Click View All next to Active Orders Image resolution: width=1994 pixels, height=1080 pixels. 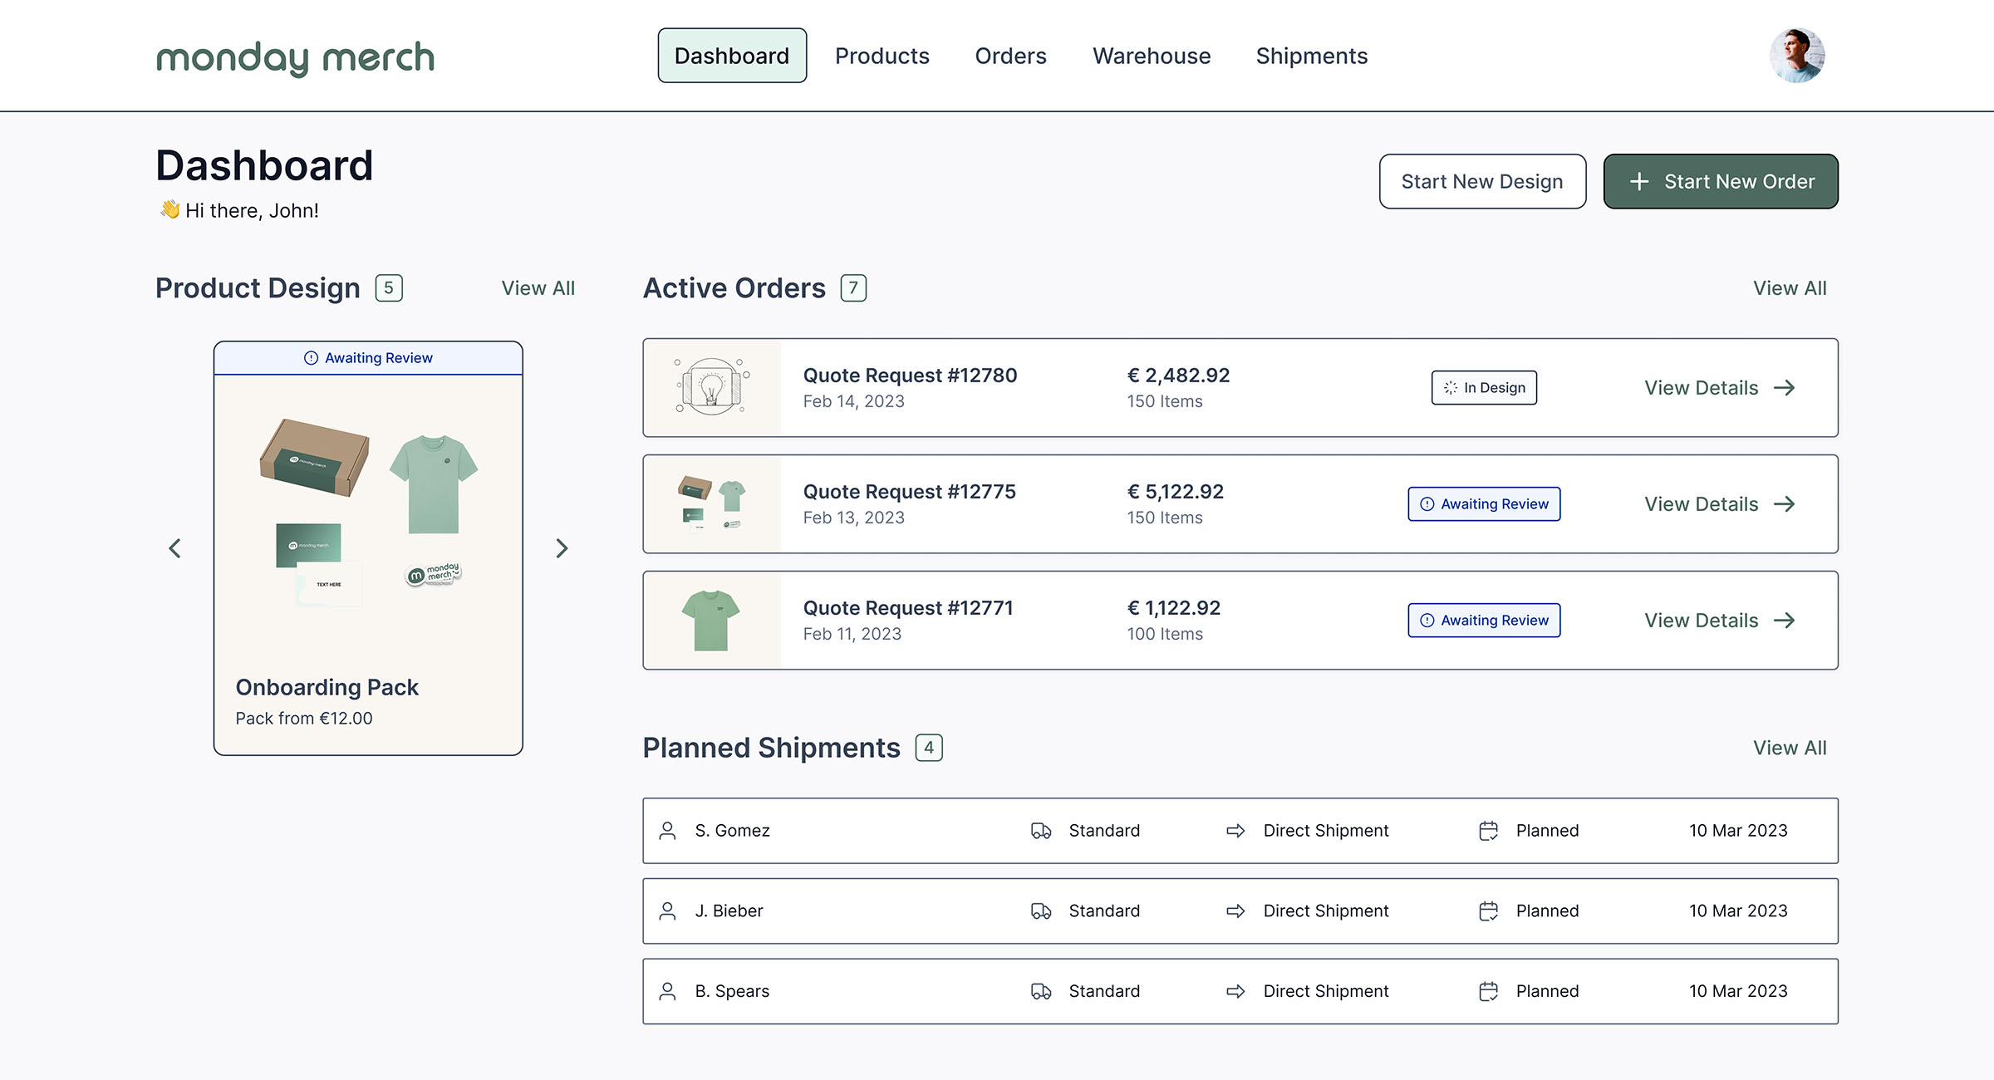(x=1790, y=287)
